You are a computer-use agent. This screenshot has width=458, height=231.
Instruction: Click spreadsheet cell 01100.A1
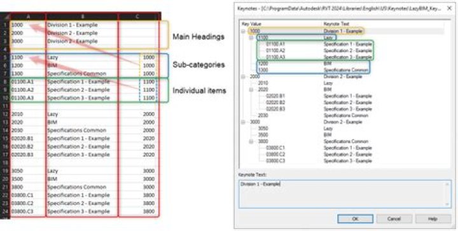[28, 81]
